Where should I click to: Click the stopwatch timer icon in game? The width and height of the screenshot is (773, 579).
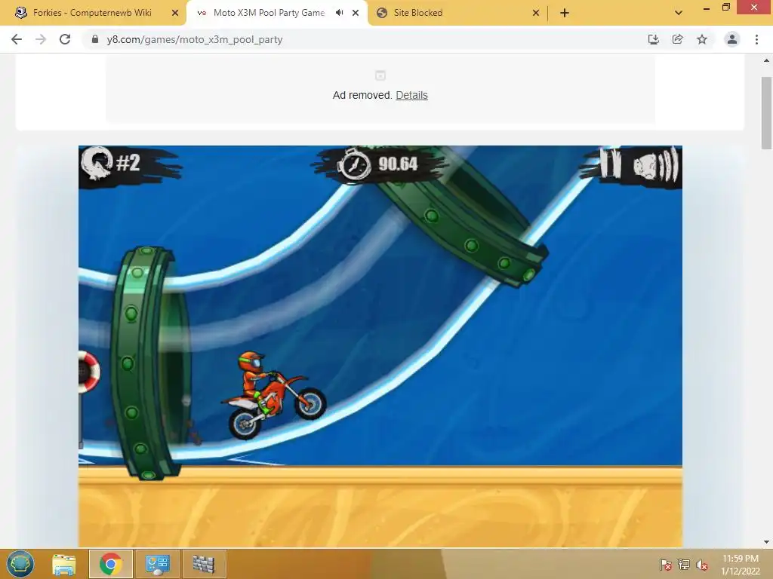[x=354, y=164]
